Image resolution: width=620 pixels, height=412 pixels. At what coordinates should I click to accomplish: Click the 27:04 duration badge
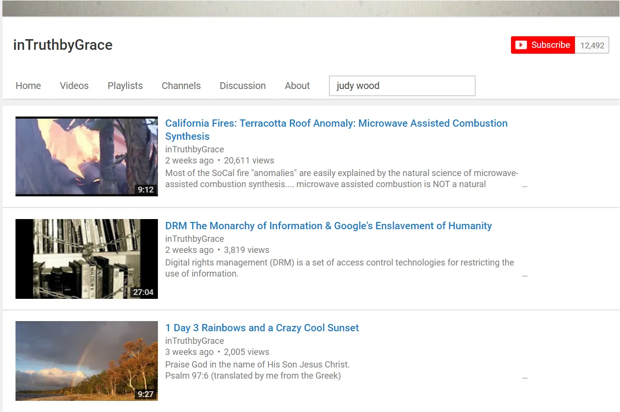[x=143, y=292]
